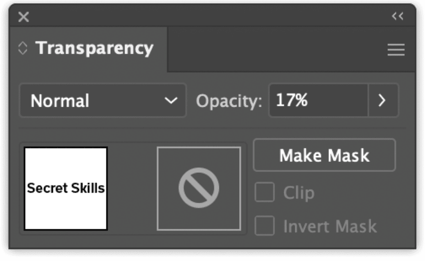Enable the Clip checkbox
Viewport: 425px width, 261px height.
click(x=265, y=193)
